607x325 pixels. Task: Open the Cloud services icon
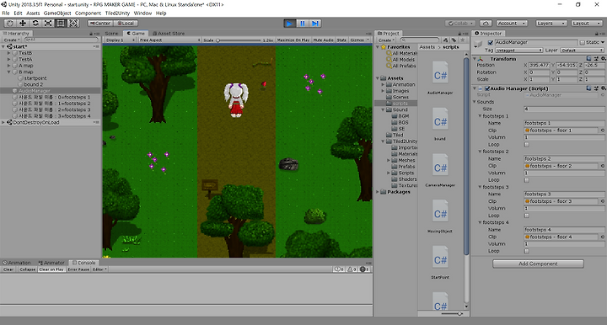[486, 24]
